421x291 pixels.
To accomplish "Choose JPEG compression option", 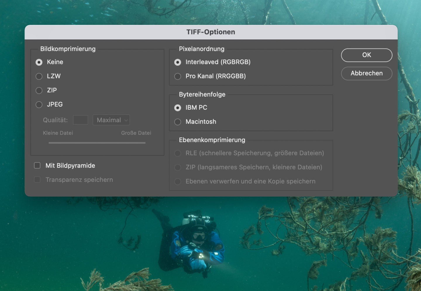I will click(x=39, y=104).
